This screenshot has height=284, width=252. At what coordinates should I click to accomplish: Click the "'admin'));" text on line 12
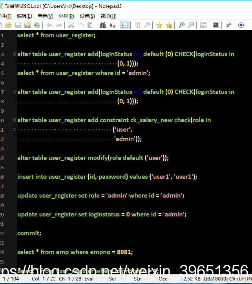(128, 139)
